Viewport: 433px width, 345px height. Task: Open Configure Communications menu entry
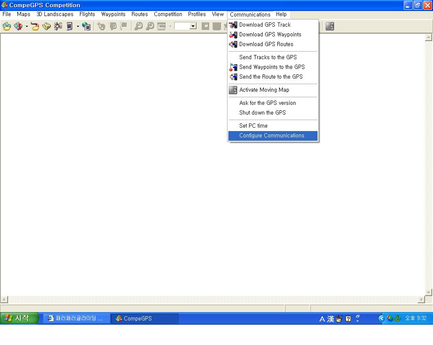click(273, 136)
